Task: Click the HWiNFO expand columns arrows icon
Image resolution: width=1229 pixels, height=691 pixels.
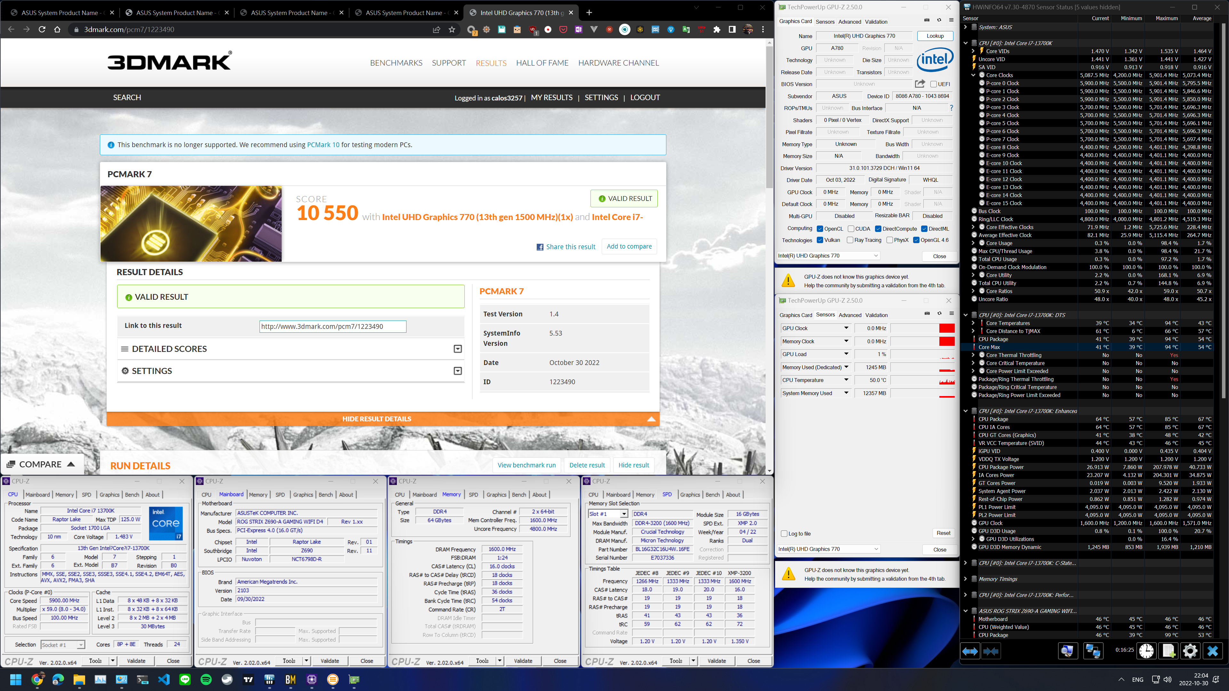Action: (x=970, y=651)
